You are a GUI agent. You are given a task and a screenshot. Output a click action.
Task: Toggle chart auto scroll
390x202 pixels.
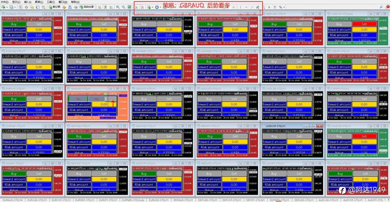click(136, 7)
